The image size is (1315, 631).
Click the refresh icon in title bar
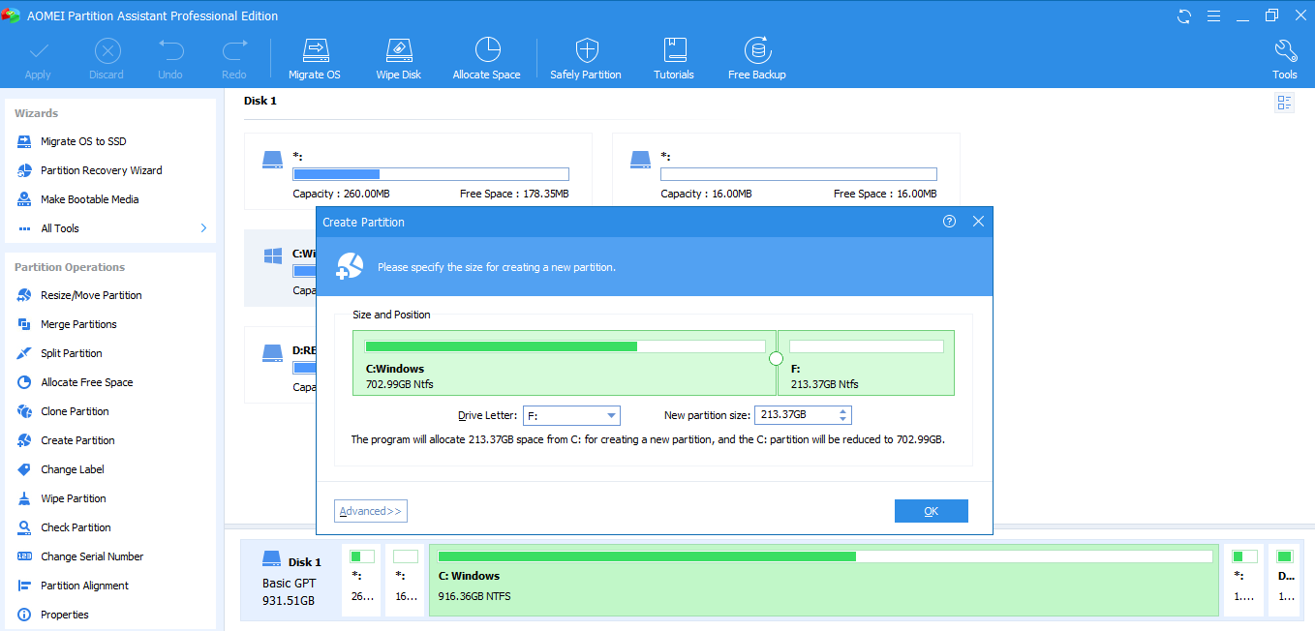tap(1184, 16)
